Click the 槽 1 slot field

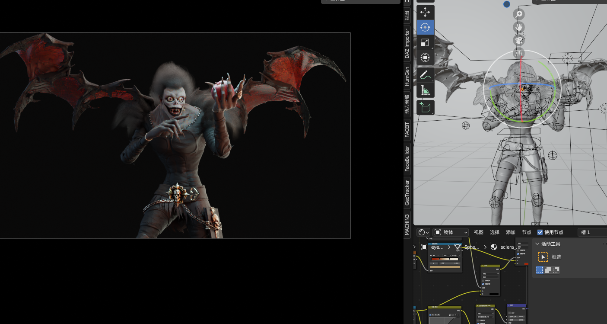tap(592, 232)
